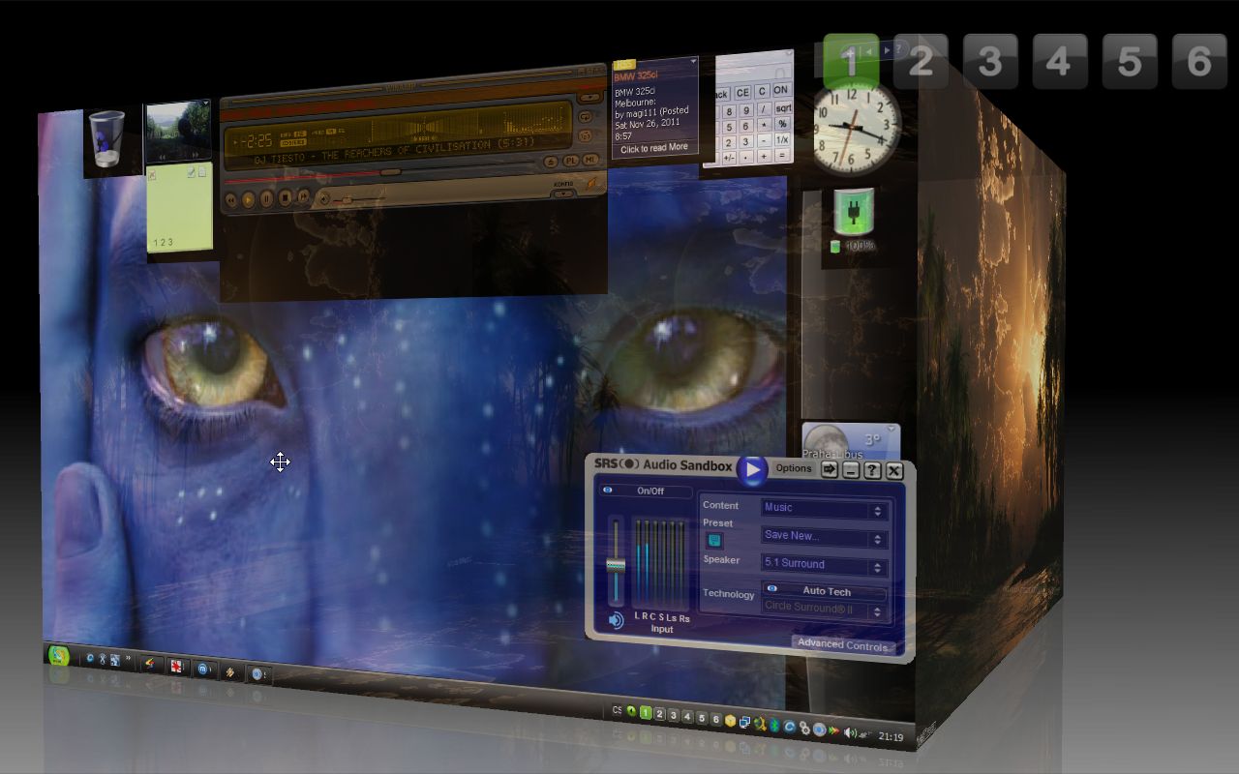This screenshot has height=774, width=1239.
Task: Open the Preset dropdown showing Save New
Action: click(x=824, y=536)
